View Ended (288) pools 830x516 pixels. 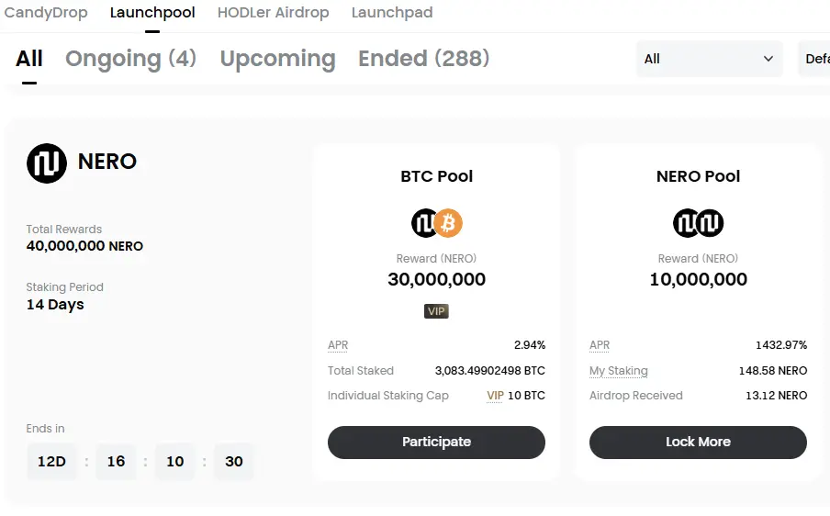click(424, 58)
